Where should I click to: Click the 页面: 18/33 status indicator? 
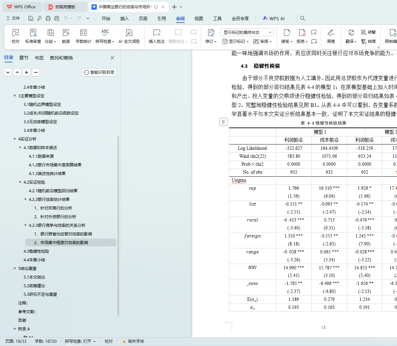[x=16, y=341]
